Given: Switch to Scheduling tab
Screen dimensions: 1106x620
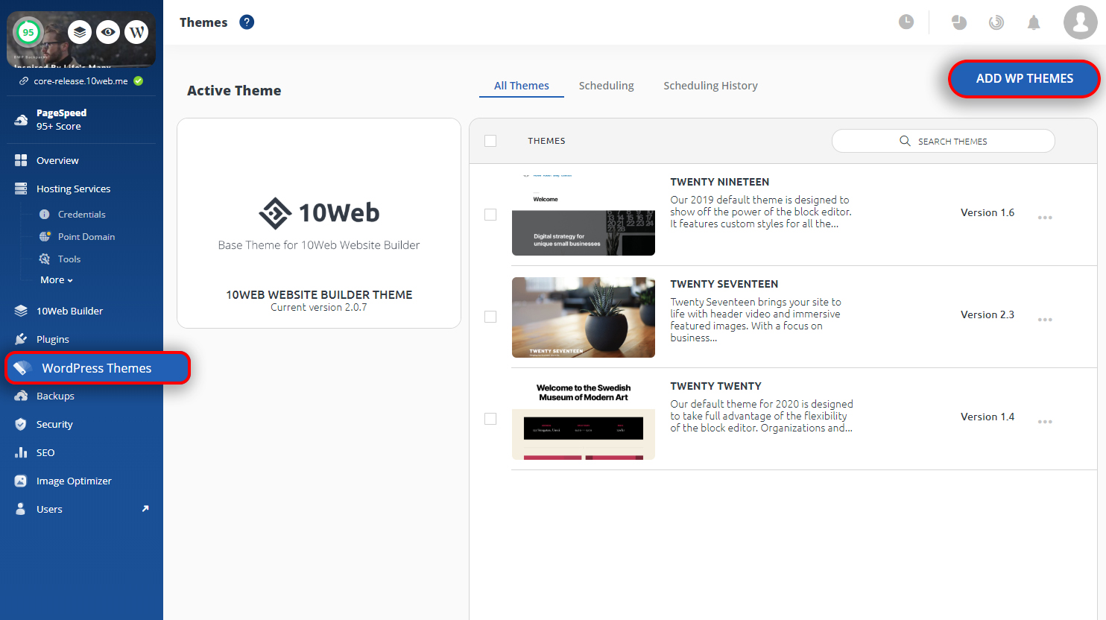Looking at the screenshot, I should (607, 86).
